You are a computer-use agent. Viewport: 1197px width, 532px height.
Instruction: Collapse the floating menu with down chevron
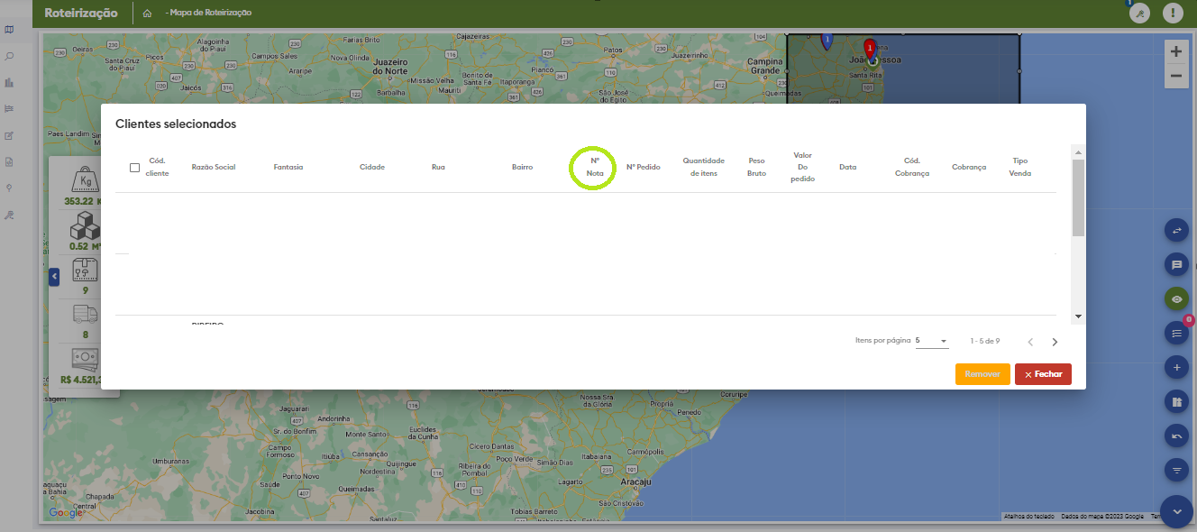(x=1176, y=511)
